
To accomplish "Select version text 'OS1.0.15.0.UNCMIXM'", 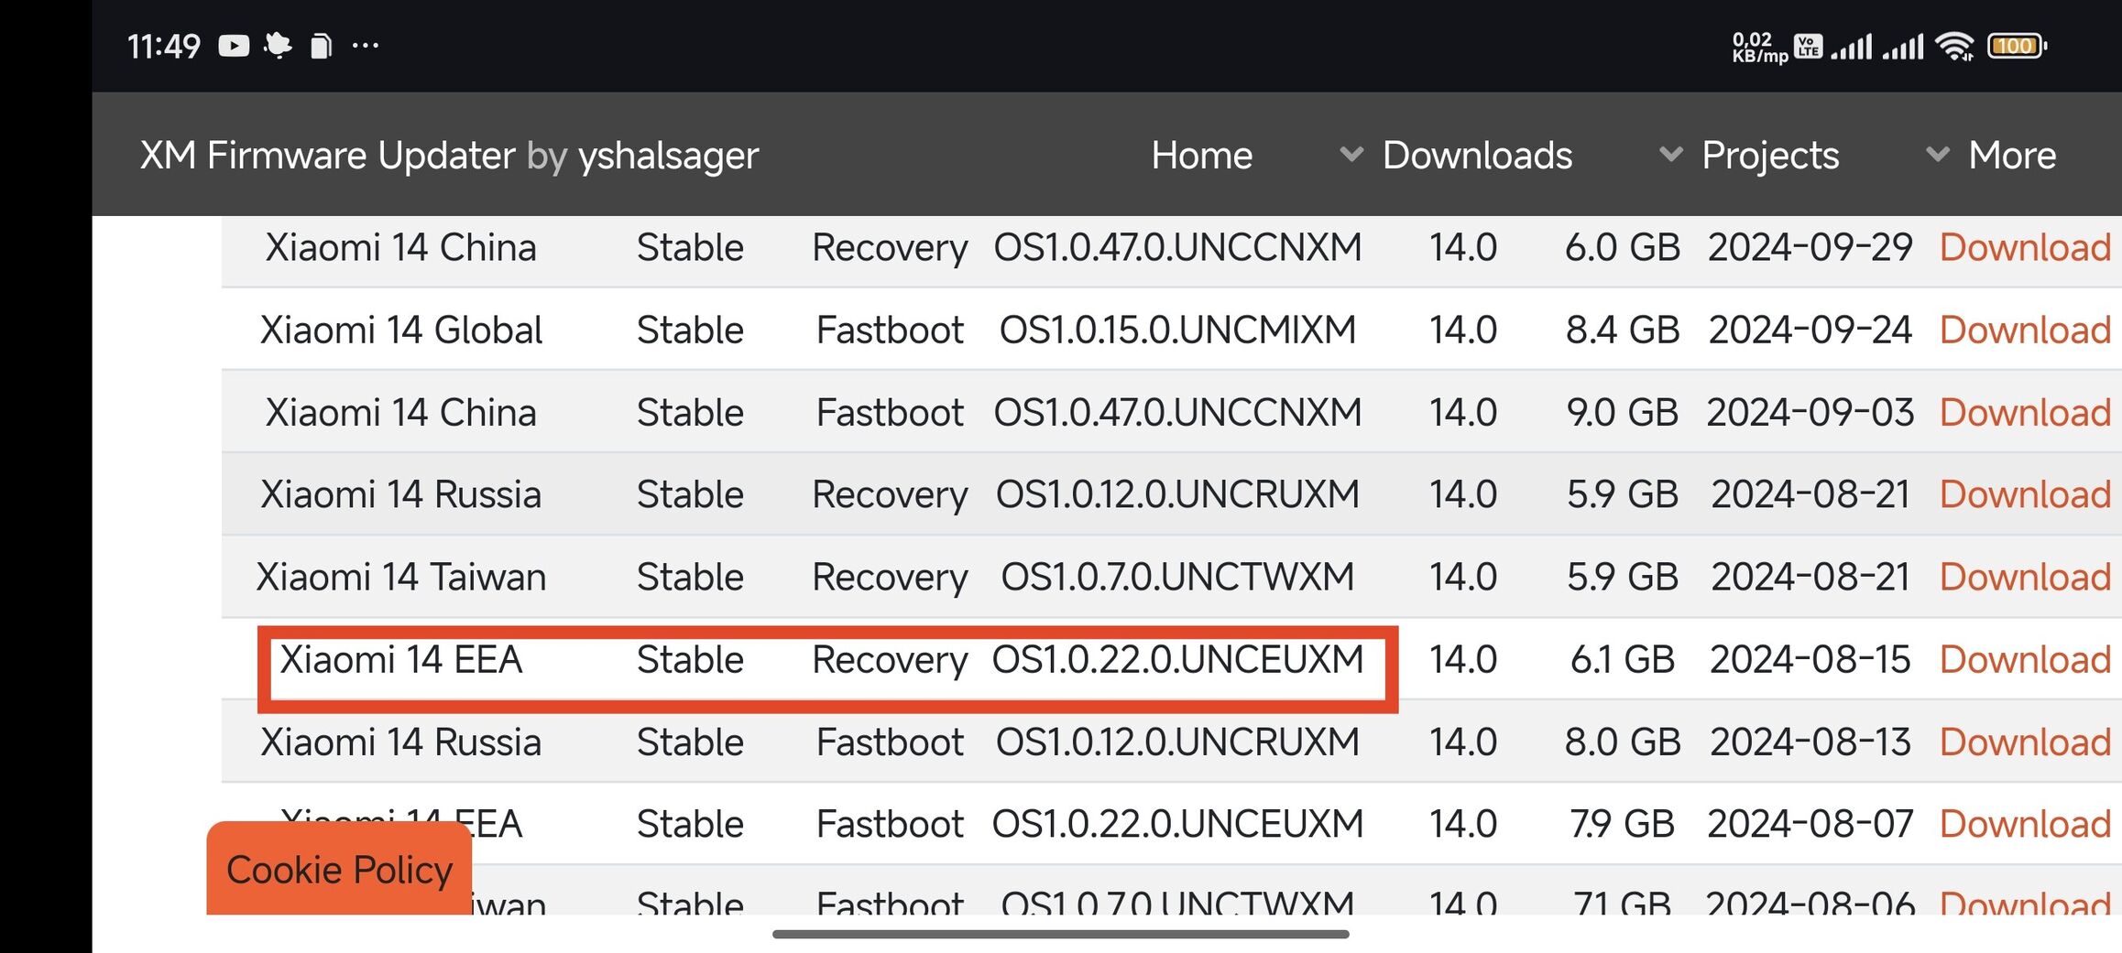I will 1177,330.
